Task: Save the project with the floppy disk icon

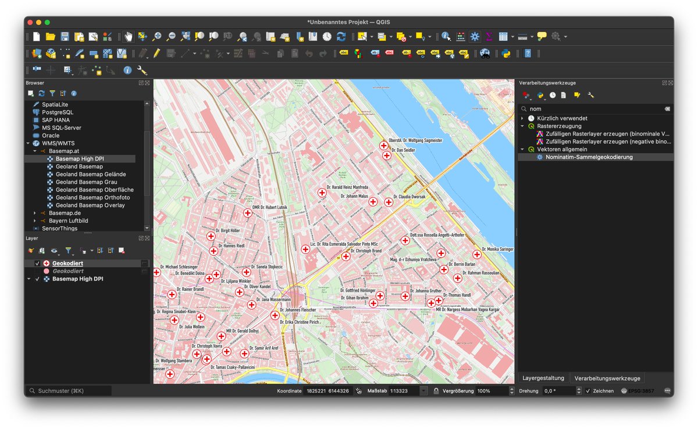Action: click(x=65, y=37)
